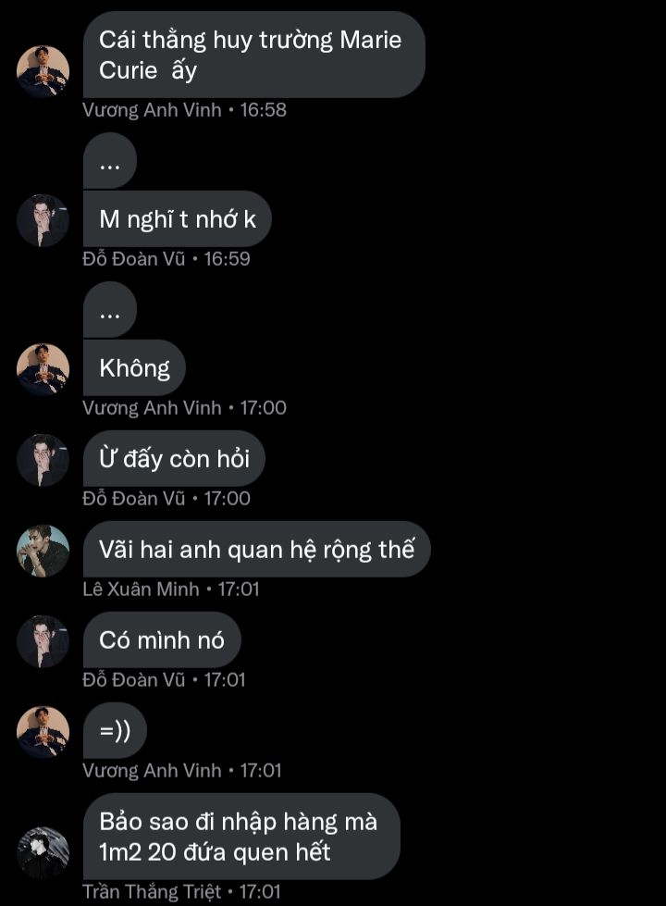Tap Đỗ Đoàn Vũ's avatar beside 'Có mình nó'
The width and height of the screenshot is (666, 906).
43,640
